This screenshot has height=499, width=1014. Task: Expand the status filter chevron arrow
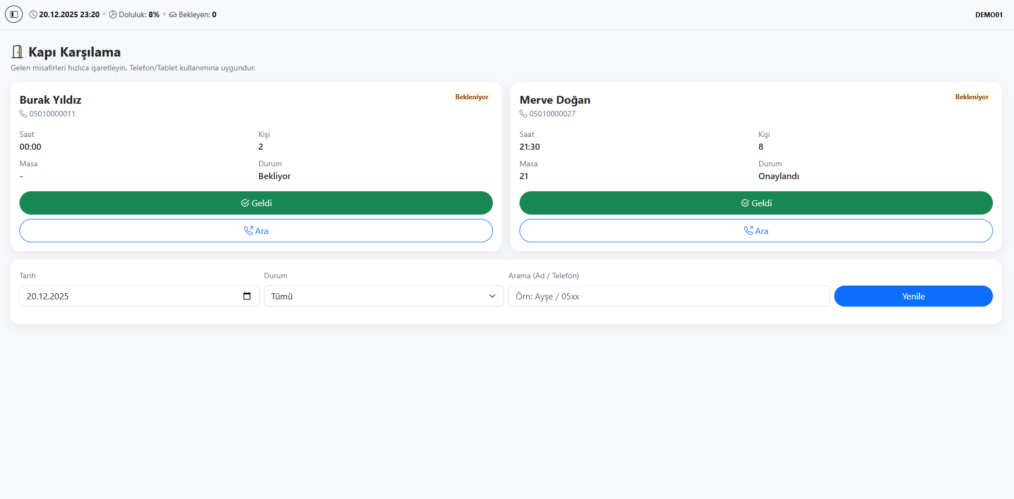click(x=492, y=296)
